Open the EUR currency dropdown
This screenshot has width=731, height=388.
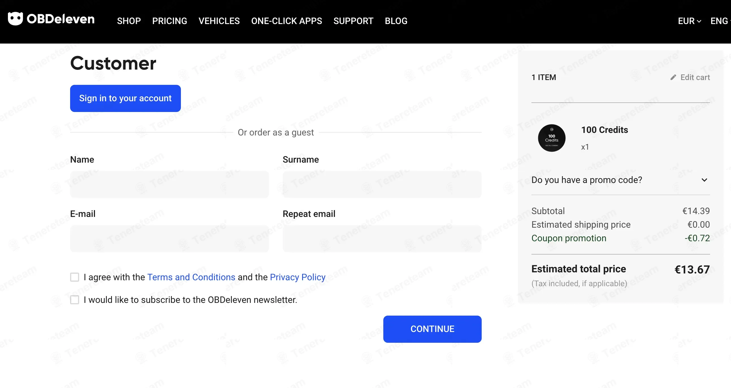[x=689, y=21]
